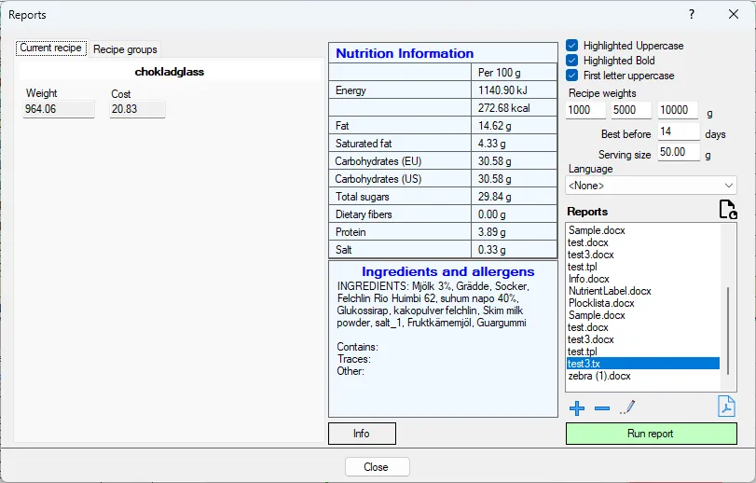Click the Fat row label

tap(342, 126)
